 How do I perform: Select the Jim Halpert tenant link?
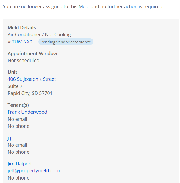20,164
